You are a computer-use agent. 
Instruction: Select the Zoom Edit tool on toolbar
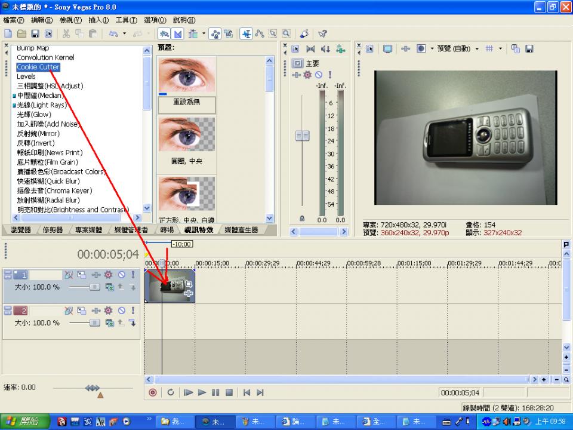[x=287, y=33]
